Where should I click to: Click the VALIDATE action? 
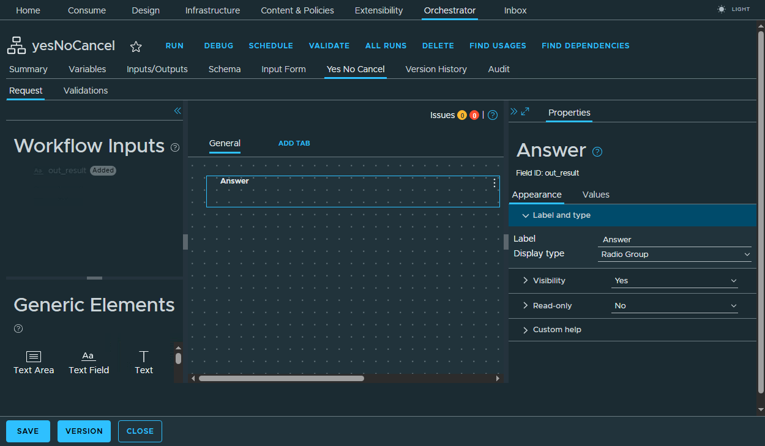(329, 45)
